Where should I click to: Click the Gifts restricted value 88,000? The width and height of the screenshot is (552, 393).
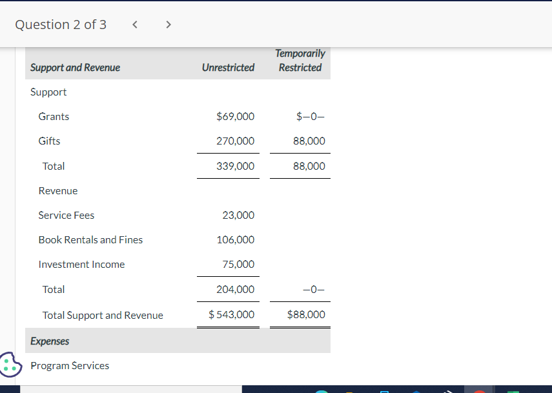309,141
